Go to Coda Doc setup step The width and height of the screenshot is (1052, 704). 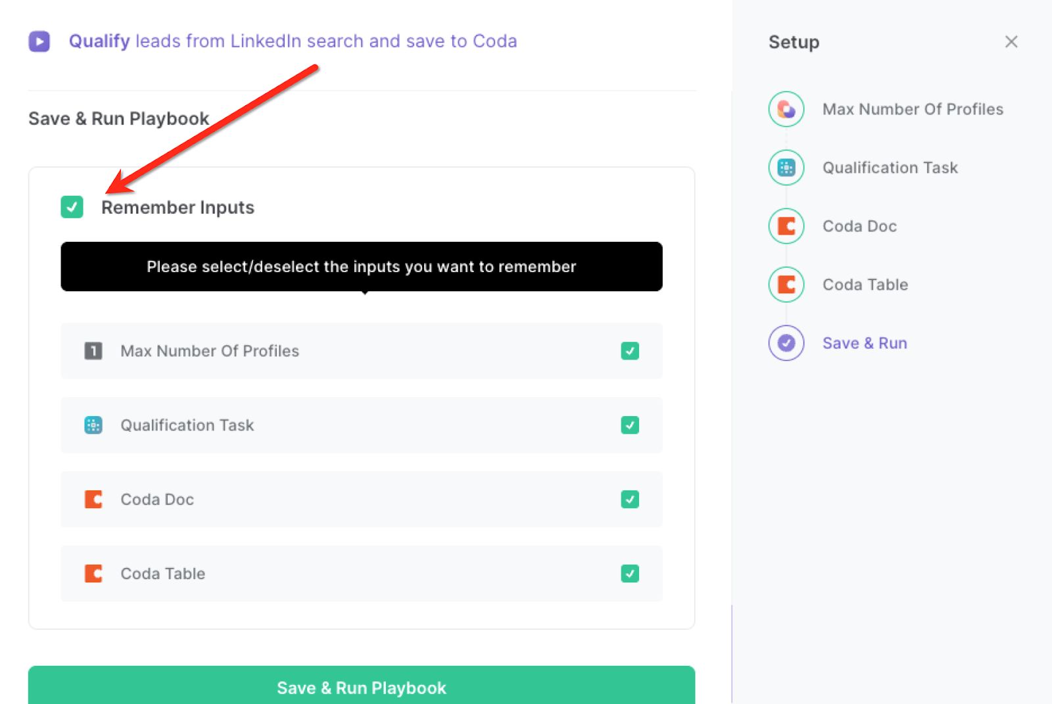coord(860,226)
